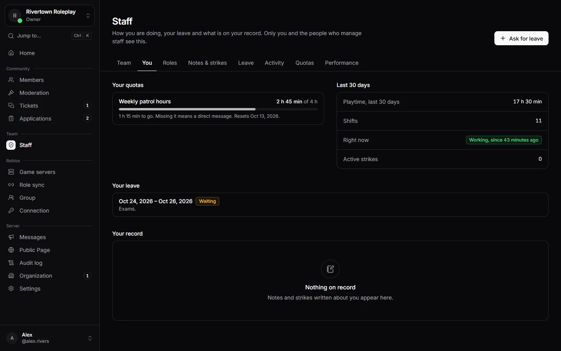Image resolution: width=561 pixels, height=351 pixels.
Task: Click the Role sync link icon
Action: tap(11, 185)
